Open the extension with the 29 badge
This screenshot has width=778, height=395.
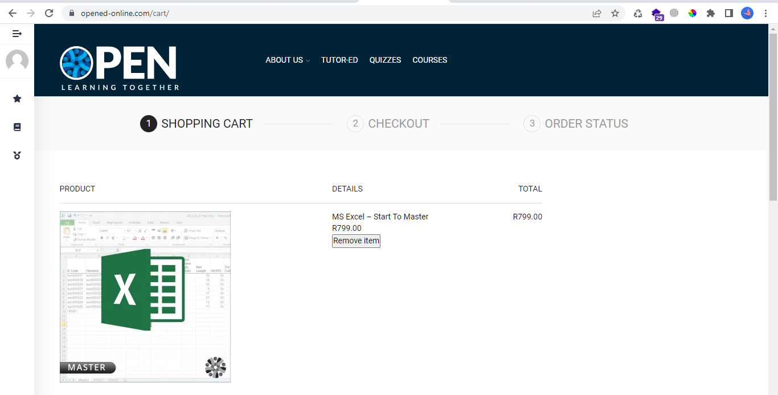(657, 14)
